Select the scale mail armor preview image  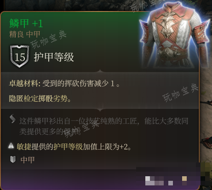coord(174,34)
